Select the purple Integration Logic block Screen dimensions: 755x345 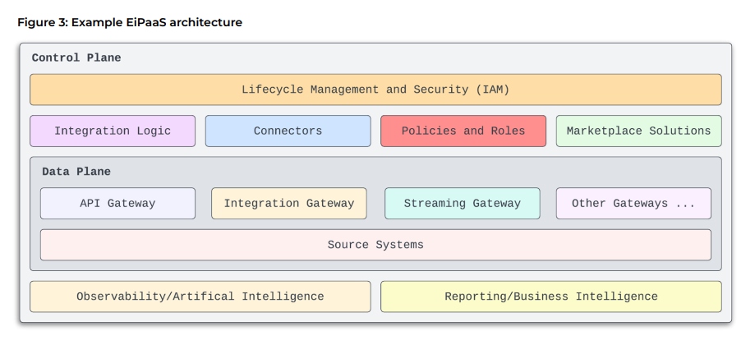pyautogui.click(x=113, y=131)
